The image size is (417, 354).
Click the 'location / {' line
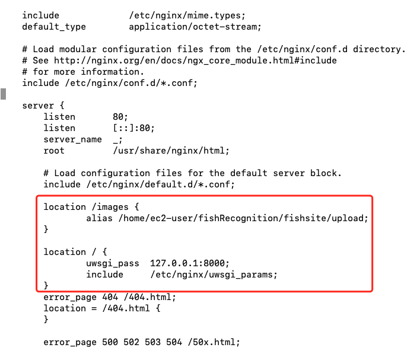pos(75,251)
